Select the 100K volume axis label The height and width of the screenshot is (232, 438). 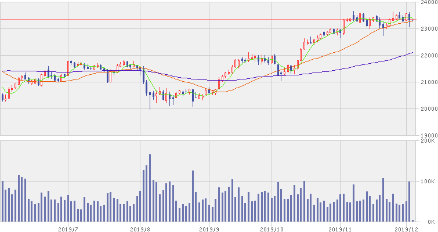coord(428,182)
